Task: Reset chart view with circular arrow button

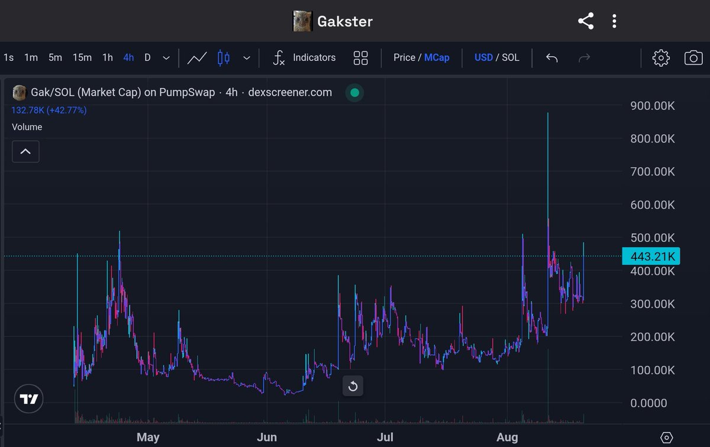Action: [x=353, y=386]
